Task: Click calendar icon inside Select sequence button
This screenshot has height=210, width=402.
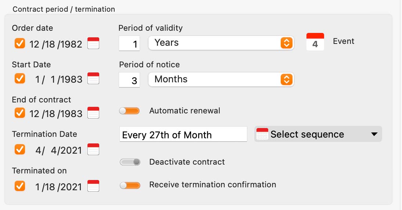Action: pos(262,134)
